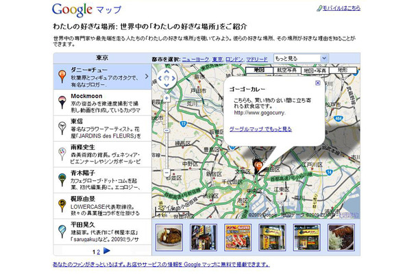This screenshot has width=418, height=274.
Task: Click the http://www.gogocurry. text in the balloon
Action: pyautogui.click(x=260, y=113)
